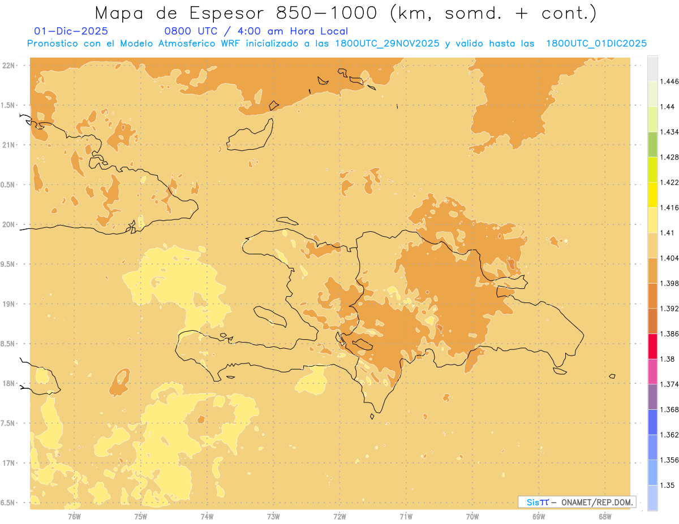
Task: Click the legend value '1.38'
Action: [x=668, y=359]
